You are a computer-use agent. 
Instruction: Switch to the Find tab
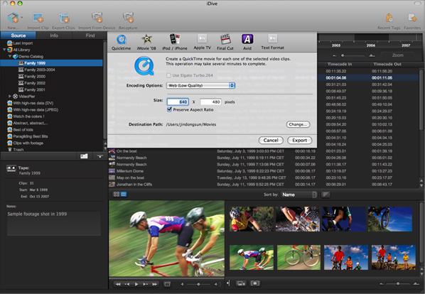pos(90,36)
